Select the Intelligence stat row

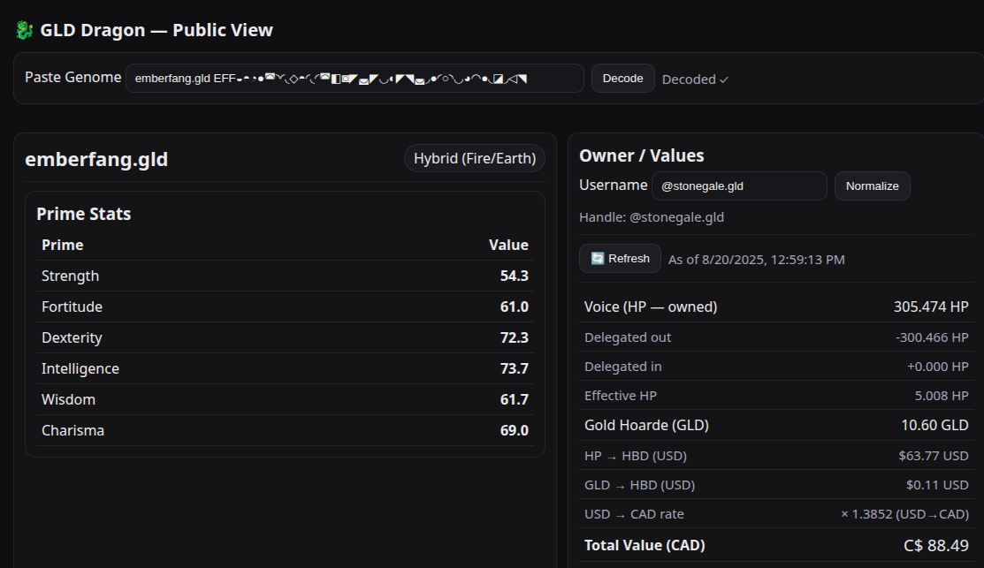(285, 368)
